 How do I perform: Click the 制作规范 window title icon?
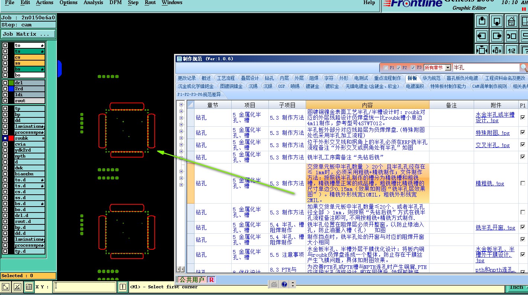pos(179,59)
